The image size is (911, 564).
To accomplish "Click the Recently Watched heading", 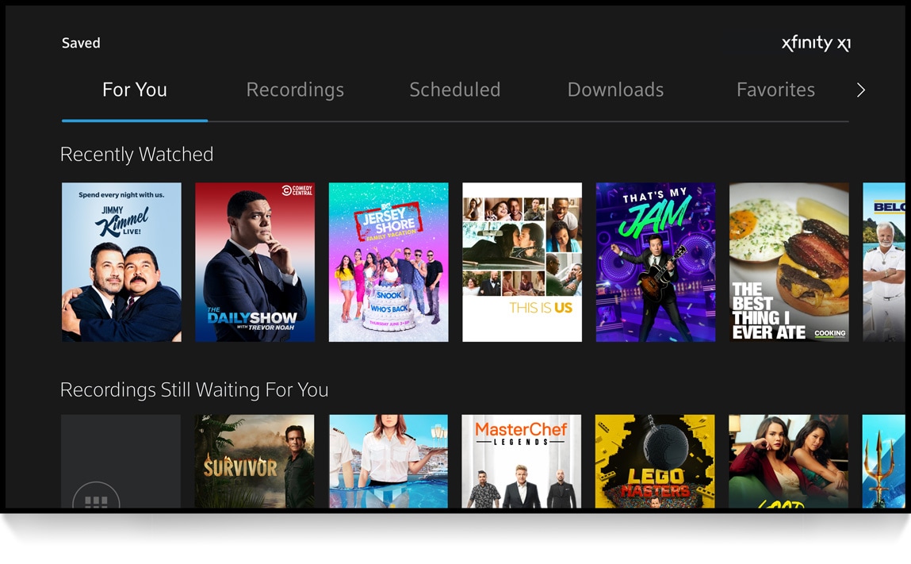I will coord(136,154).
